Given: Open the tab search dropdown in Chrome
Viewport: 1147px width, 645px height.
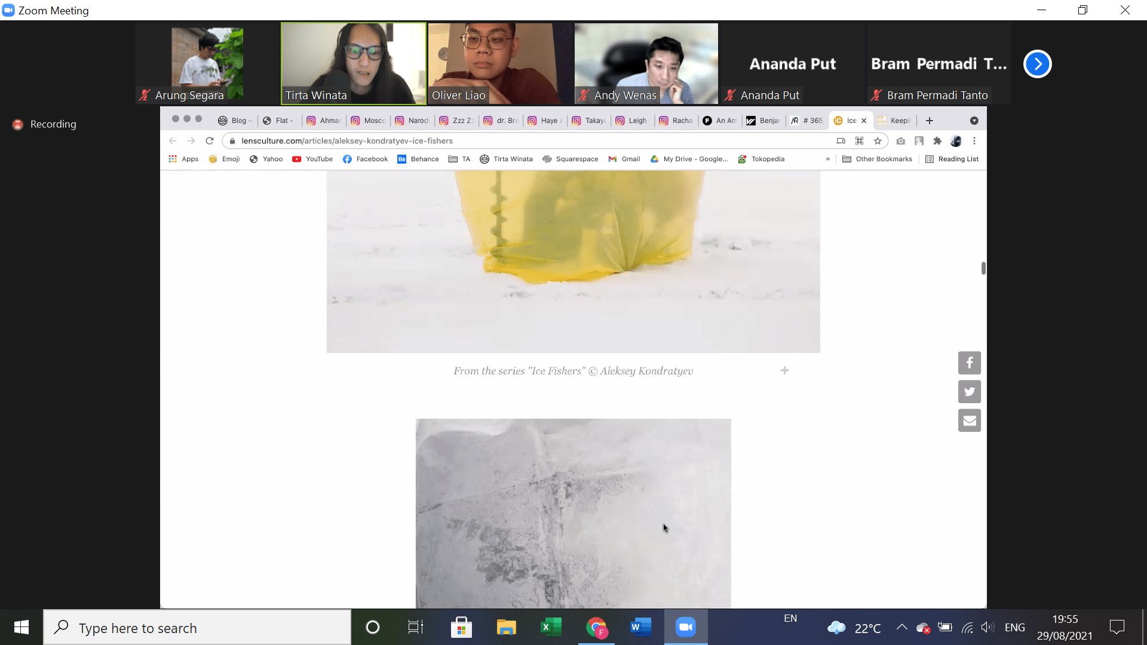Looking at the screenshot, I should 974,121.
